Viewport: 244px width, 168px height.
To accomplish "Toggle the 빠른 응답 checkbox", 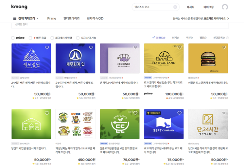I will (x=30, y=38).
